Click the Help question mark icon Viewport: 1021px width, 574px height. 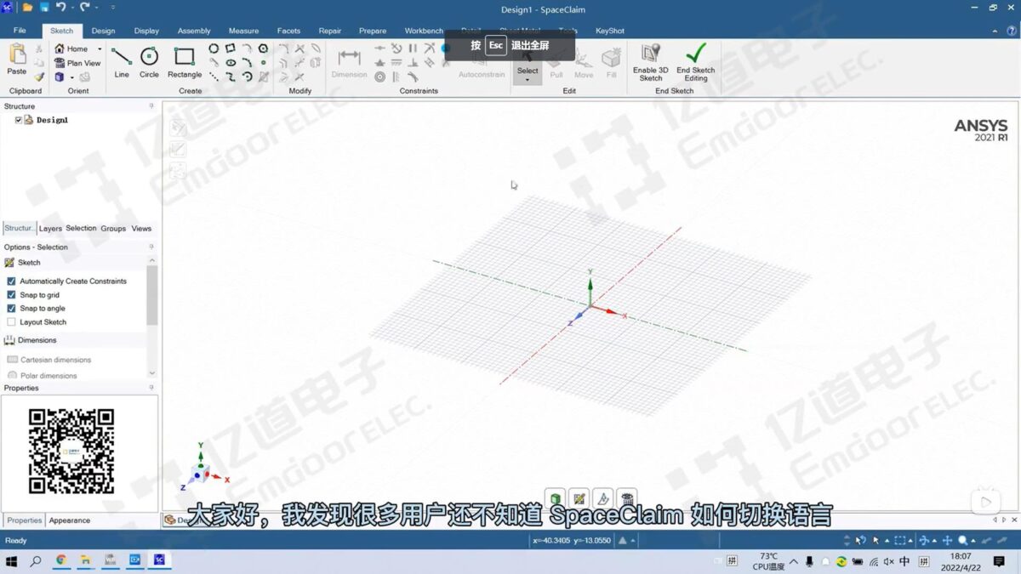pyautogui.click(x=1012, y=31)
